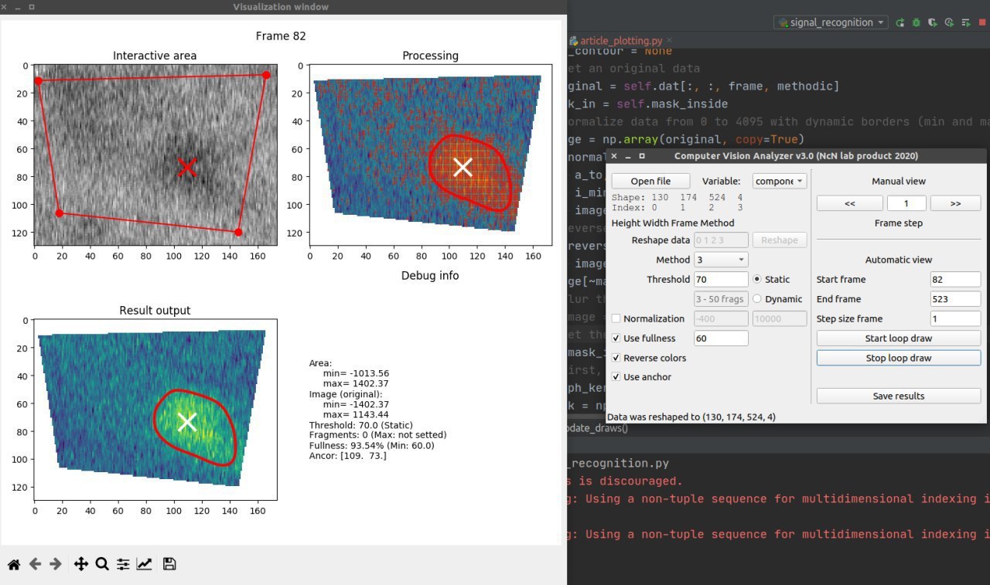Click top-right red corner point in Interactive area

[x=266, y=75]
